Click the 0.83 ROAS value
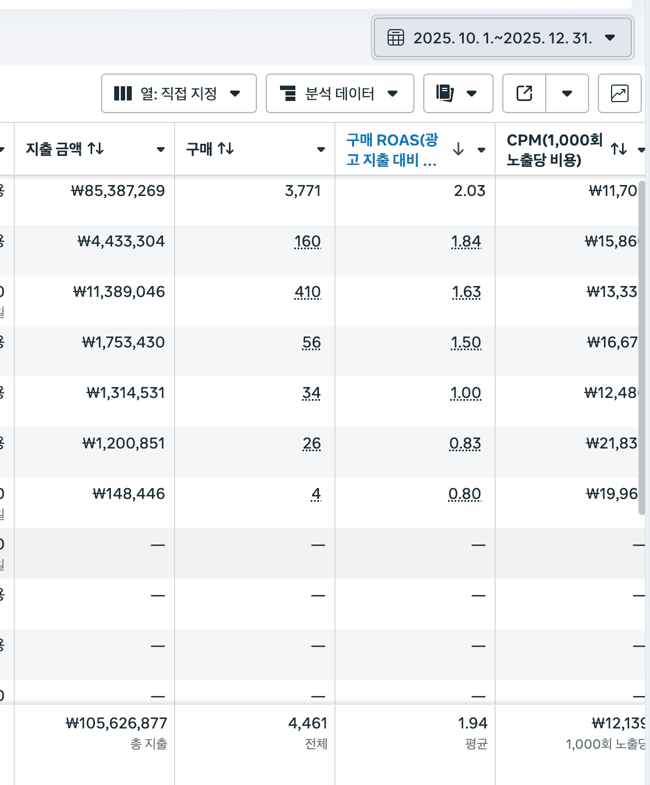Image resolution: width=650 pixels, height=785 pixels. point(465,444)
